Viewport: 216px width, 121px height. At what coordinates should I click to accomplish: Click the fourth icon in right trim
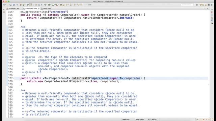[212, 18]
